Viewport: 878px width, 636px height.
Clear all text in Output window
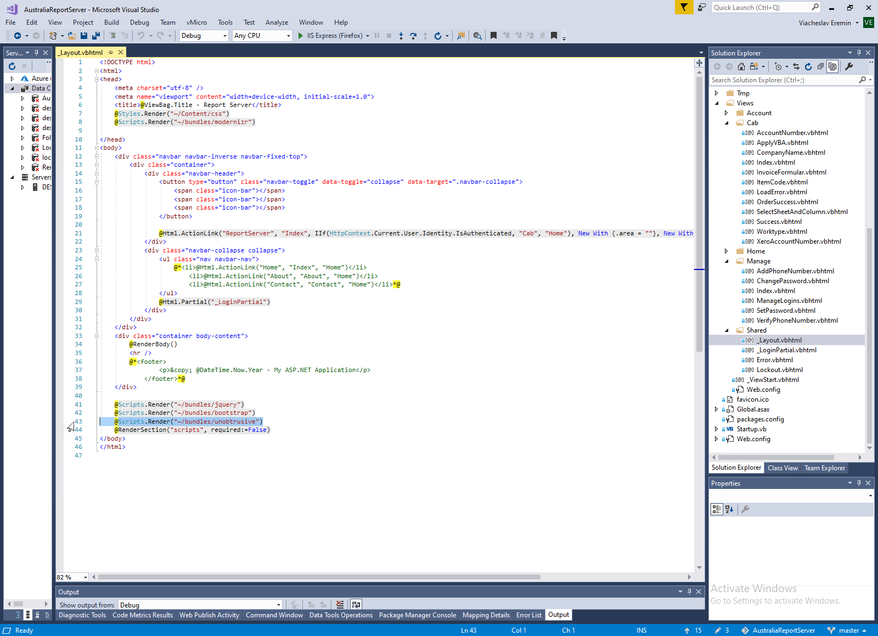point(340,605)
